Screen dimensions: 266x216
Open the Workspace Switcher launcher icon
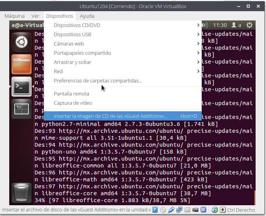click(x=22, y=109)
